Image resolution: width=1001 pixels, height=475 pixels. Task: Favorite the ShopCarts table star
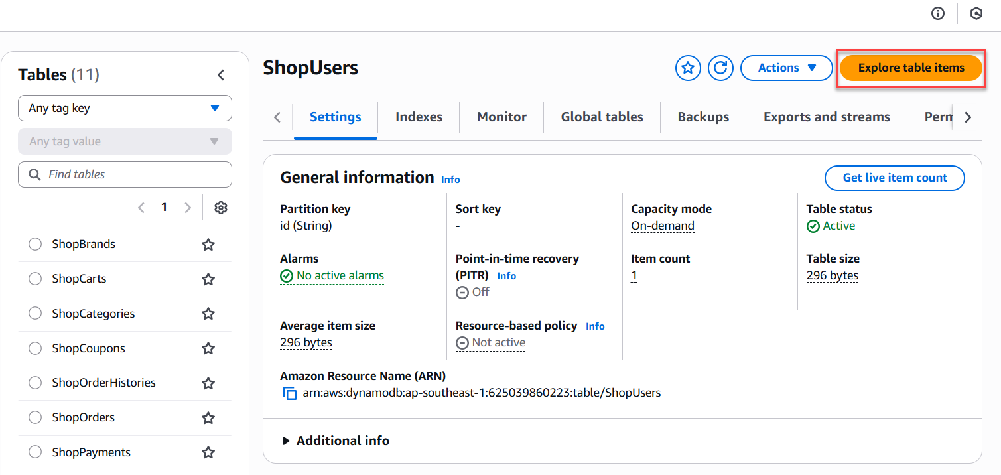pos(208,279)
